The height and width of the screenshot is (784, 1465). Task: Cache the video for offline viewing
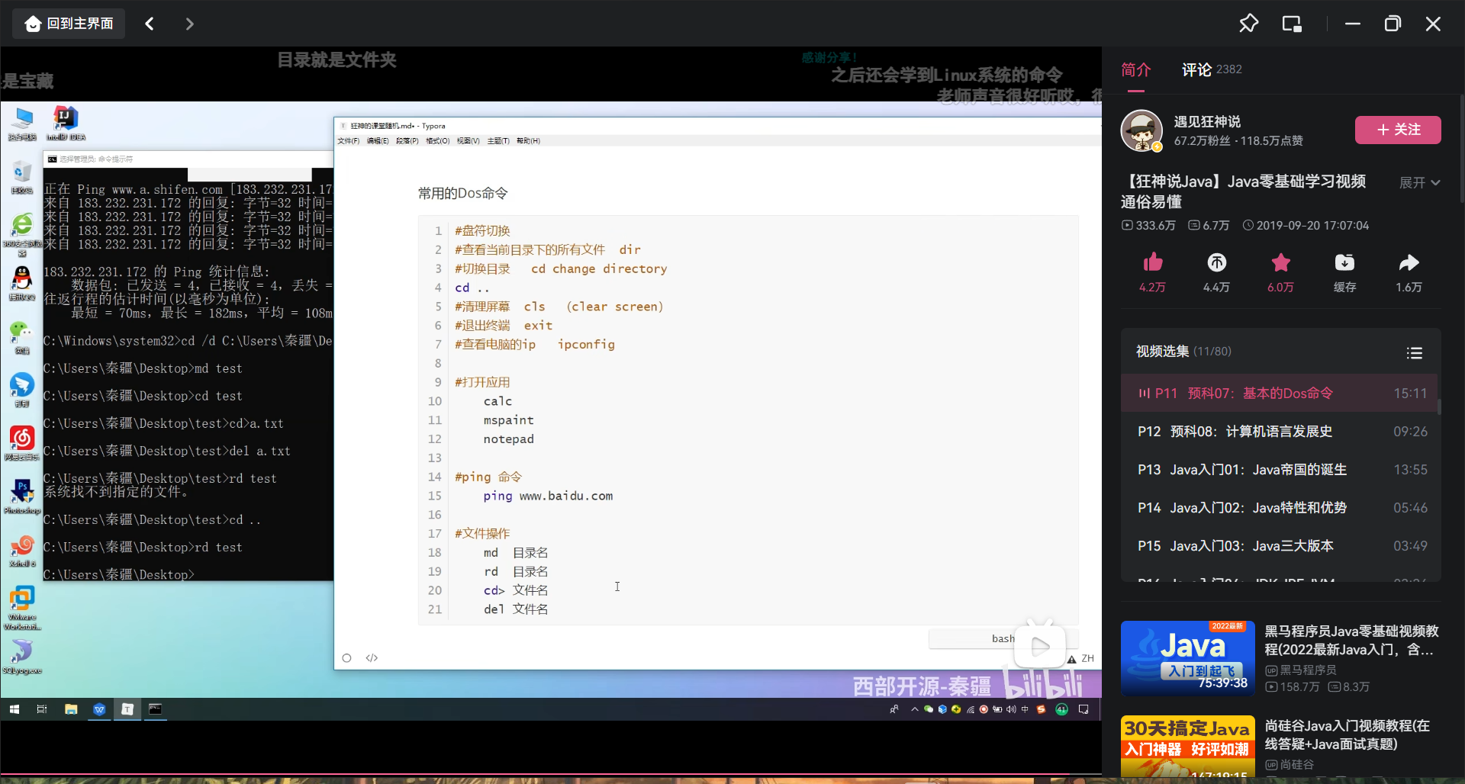click(1344, 263)
